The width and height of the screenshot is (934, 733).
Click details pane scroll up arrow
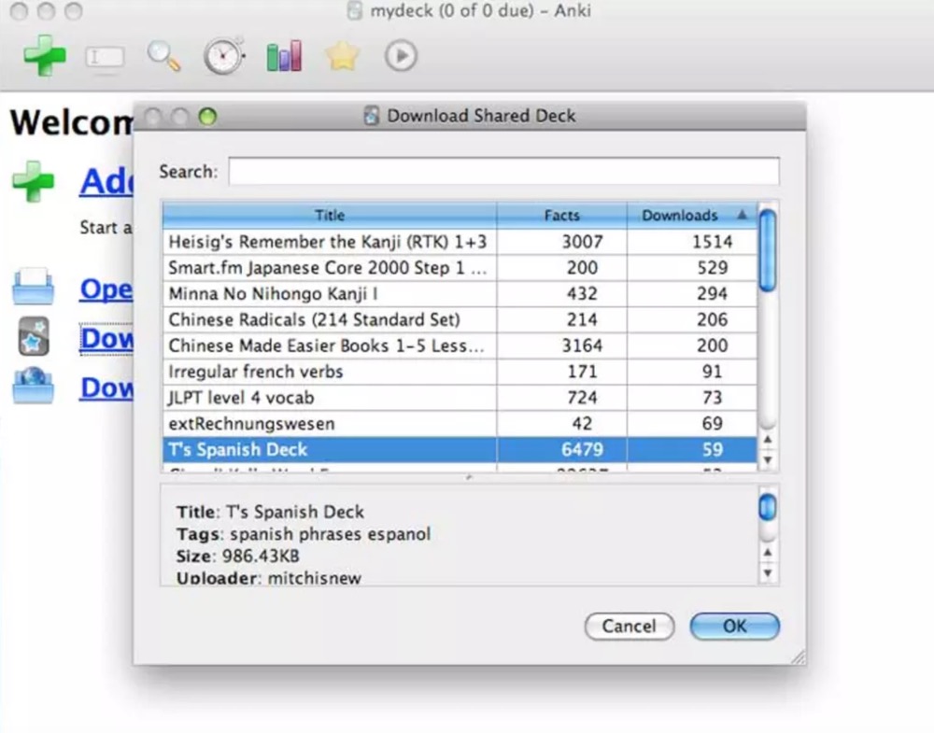coord(768,553)
